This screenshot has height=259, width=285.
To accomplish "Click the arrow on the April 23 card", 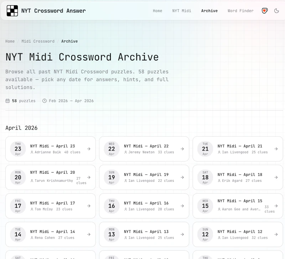I will pos(89,149).
